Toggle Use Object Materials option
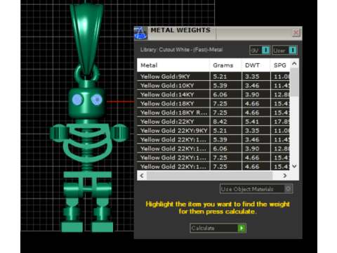This screenshot has width=337, height=253. [x=256, y=189]
